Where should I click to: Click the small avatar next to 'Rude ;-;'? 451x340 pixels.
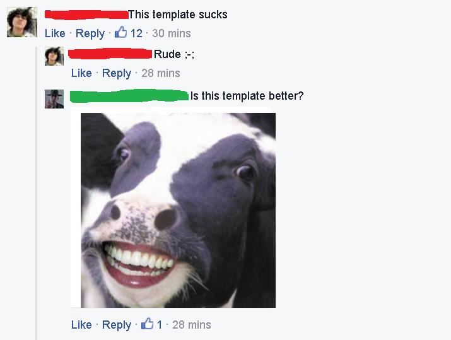[54, 56]
